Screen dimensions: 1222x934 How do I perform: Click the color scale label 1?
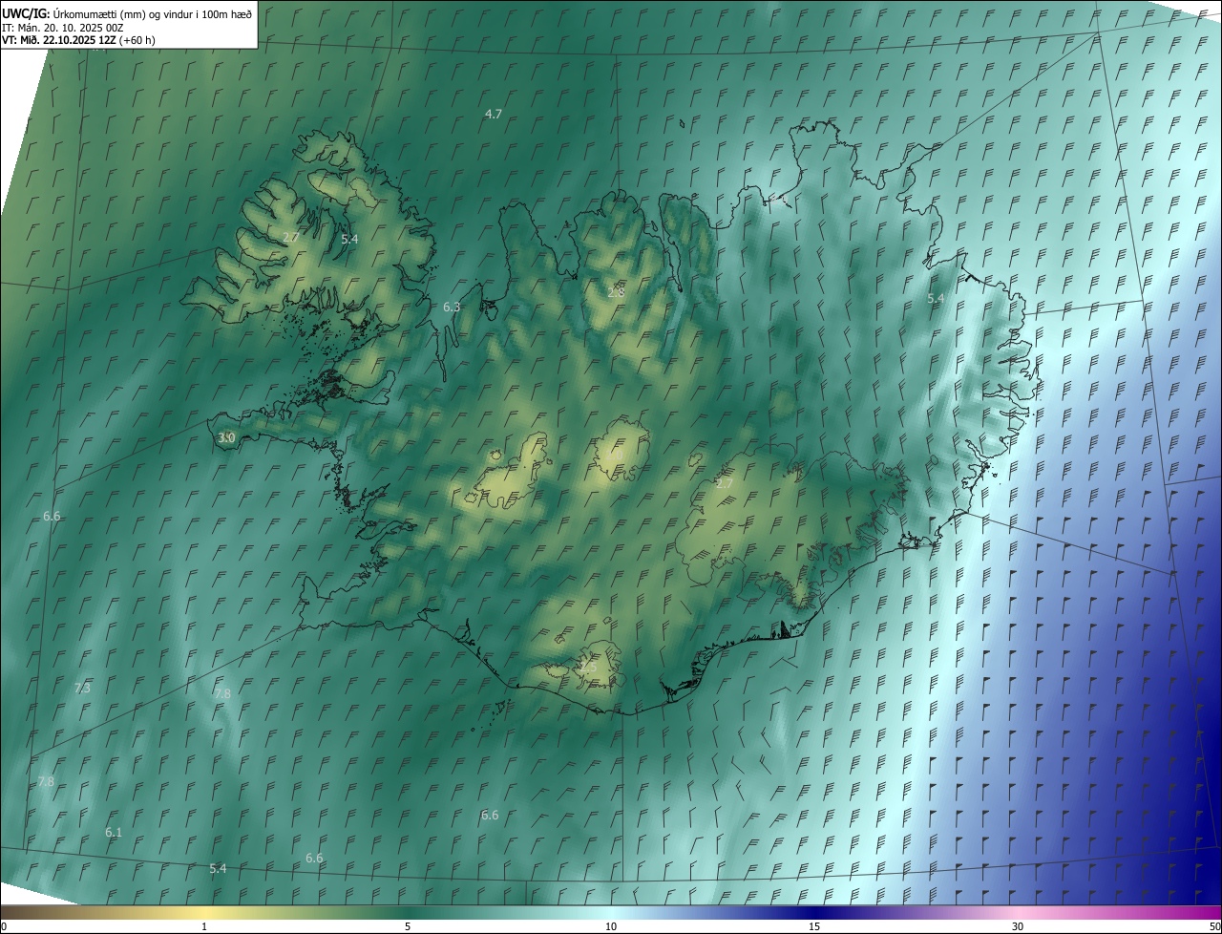[204, 926]
